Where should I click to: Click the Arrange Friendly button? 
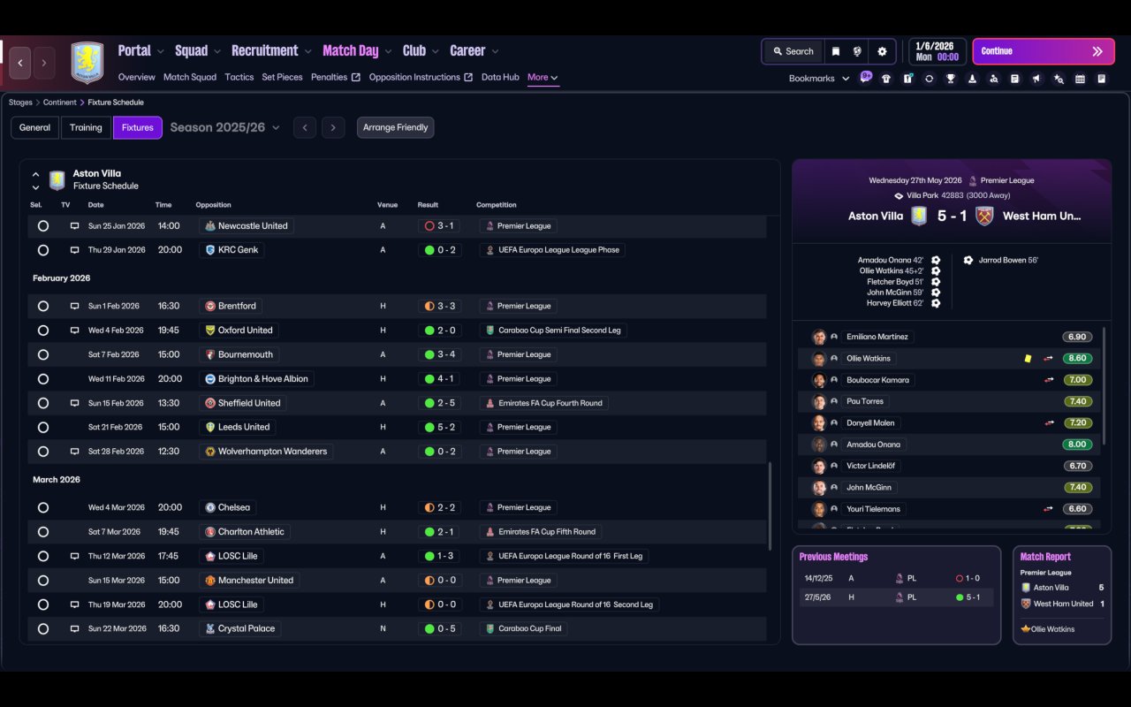pos(395,127)
